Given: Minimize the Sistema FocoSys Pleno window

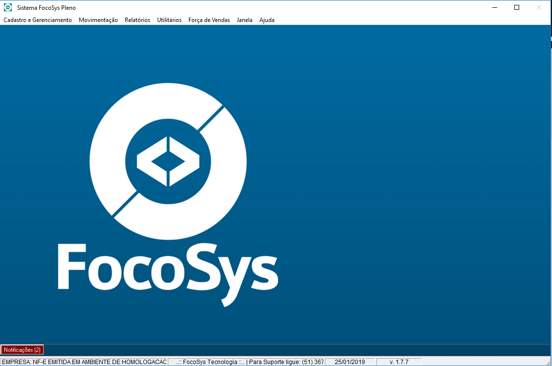Looking at the screenshot, I should coord(495,7).
